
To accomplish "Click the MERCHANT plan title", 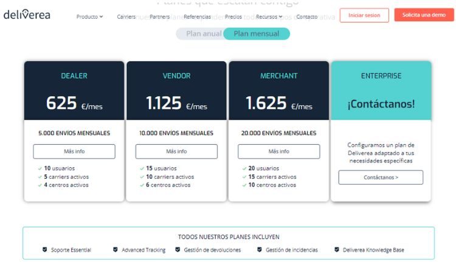I will 279,76.
